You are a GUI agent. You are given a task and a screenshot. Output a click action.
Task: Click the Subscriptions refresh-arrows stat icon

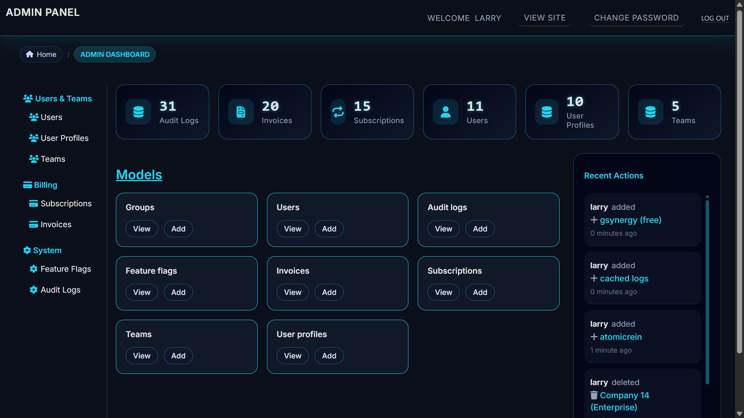tap(338, 112)
